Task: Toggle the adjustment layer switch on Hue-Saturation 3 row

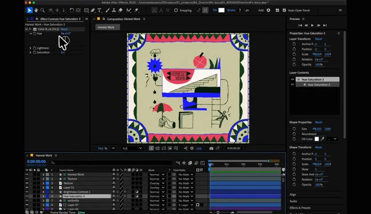Action: 137,196
